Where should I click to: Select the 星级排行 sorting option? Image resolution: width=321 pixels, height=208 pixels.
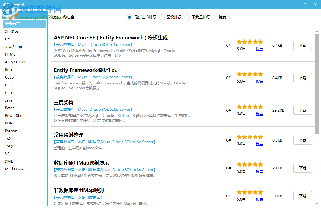tap(162, 17)
